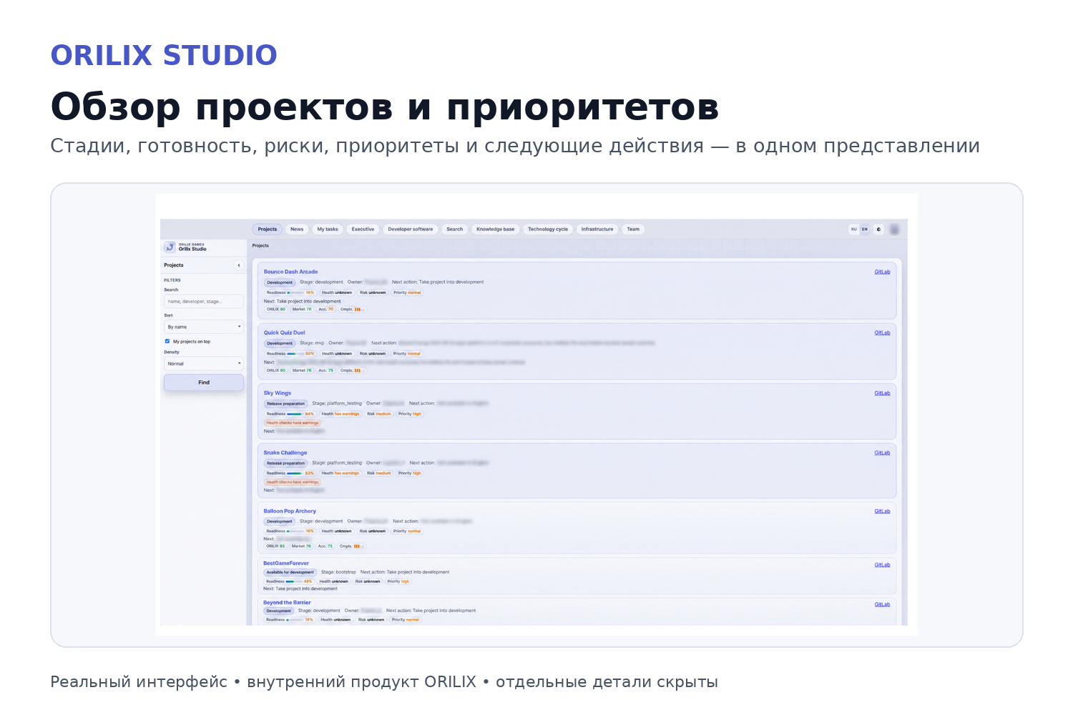Click Sky Wings 'Health checks have warnings' badge

click(293, 423)
